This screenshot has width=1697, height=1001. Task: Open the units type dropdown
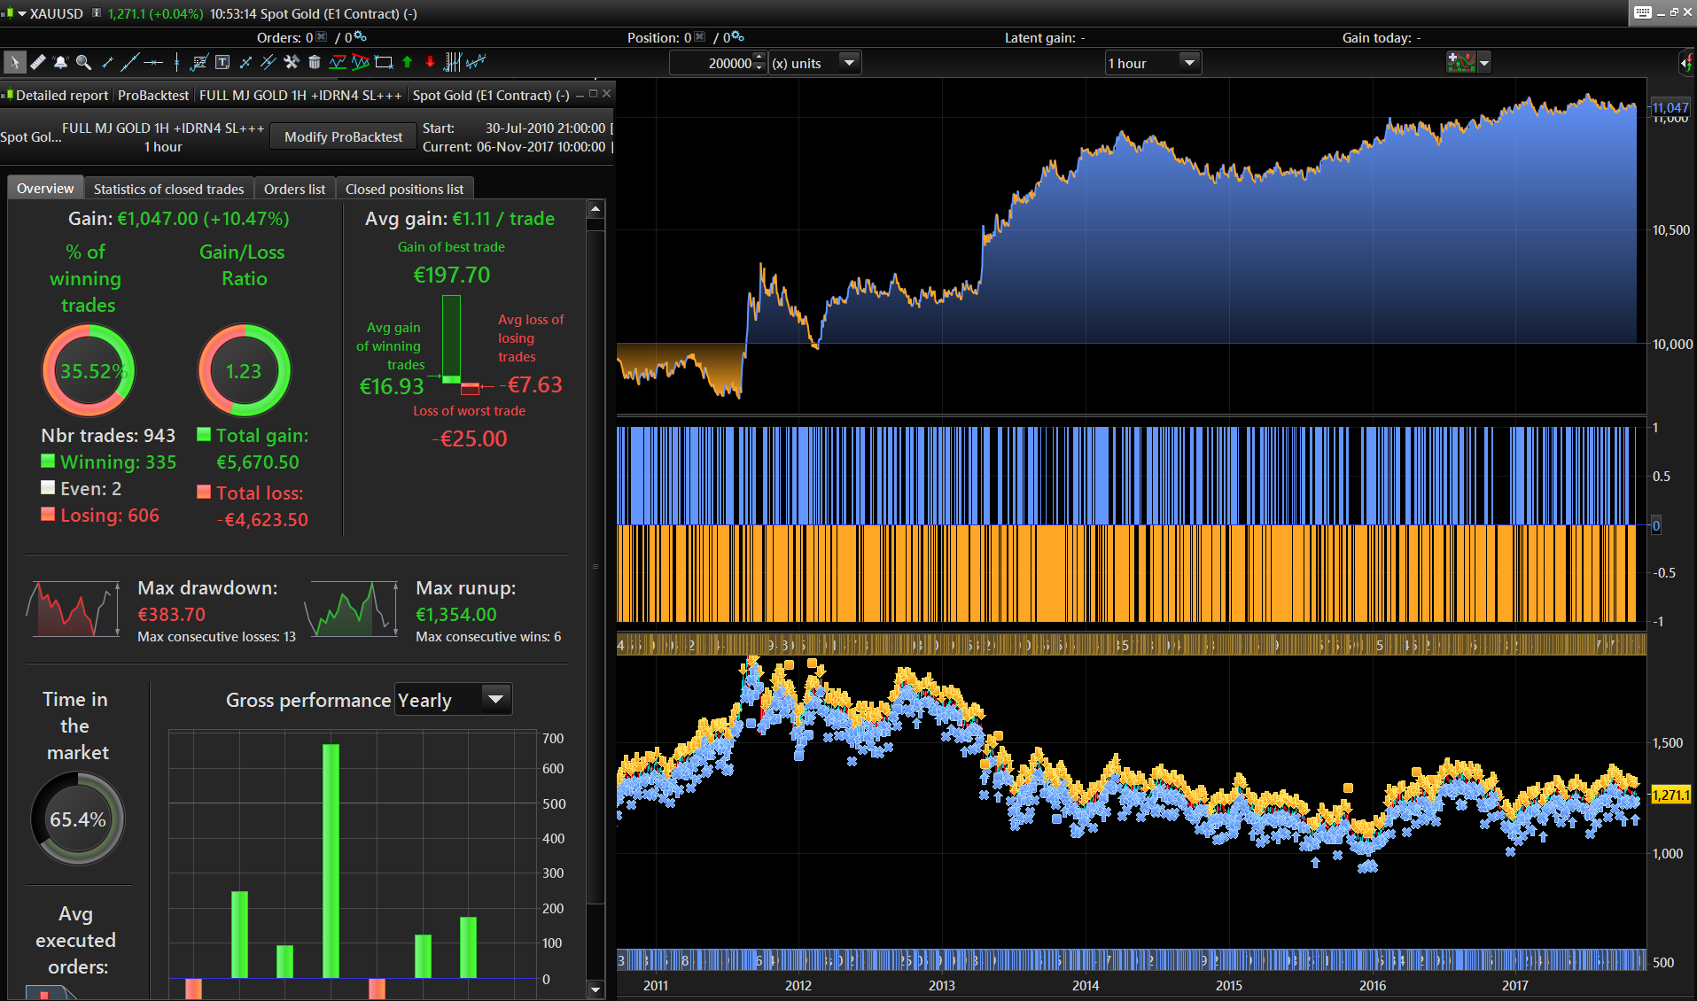pyautogui.click(x=849, y=63)
